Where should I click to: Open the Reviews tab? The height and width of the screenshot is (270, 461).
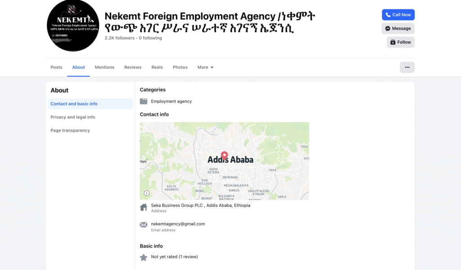click(x=133, y=67)
